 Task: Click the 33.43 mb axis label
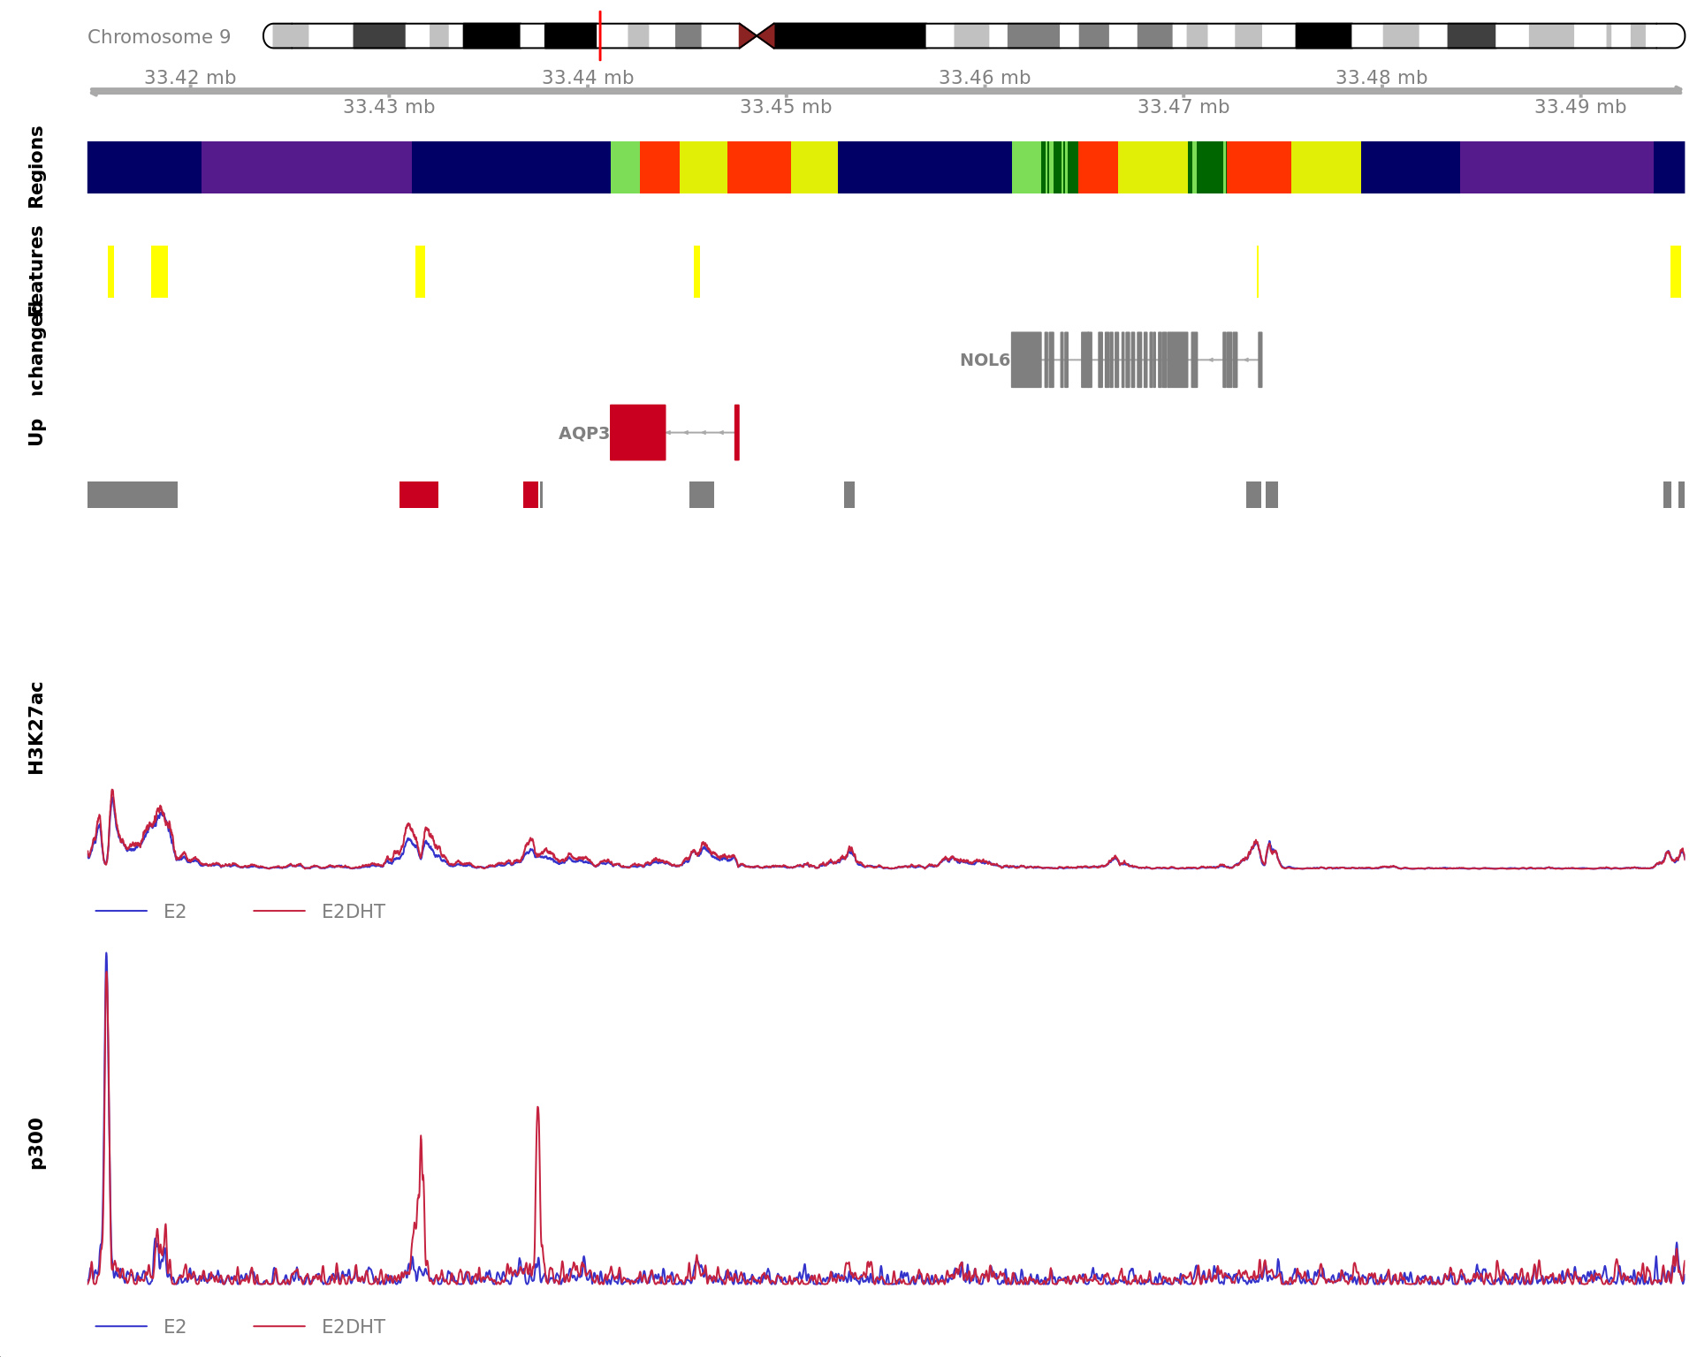(x=389, y=107)
